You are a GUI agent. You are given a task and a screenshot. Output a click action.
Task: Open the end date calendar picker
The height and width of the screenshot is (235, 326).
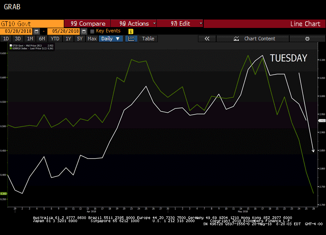point(82,31)
